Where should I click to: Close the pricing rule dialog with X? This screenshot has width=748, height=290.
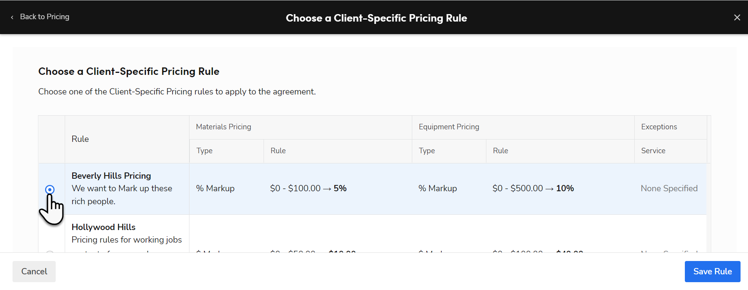[737, 17]
